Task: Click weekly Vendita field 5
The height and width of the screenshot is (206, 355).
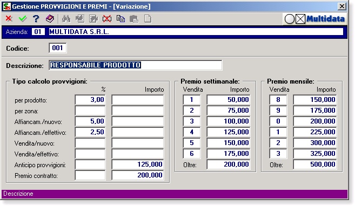Action: pos(191,143)
